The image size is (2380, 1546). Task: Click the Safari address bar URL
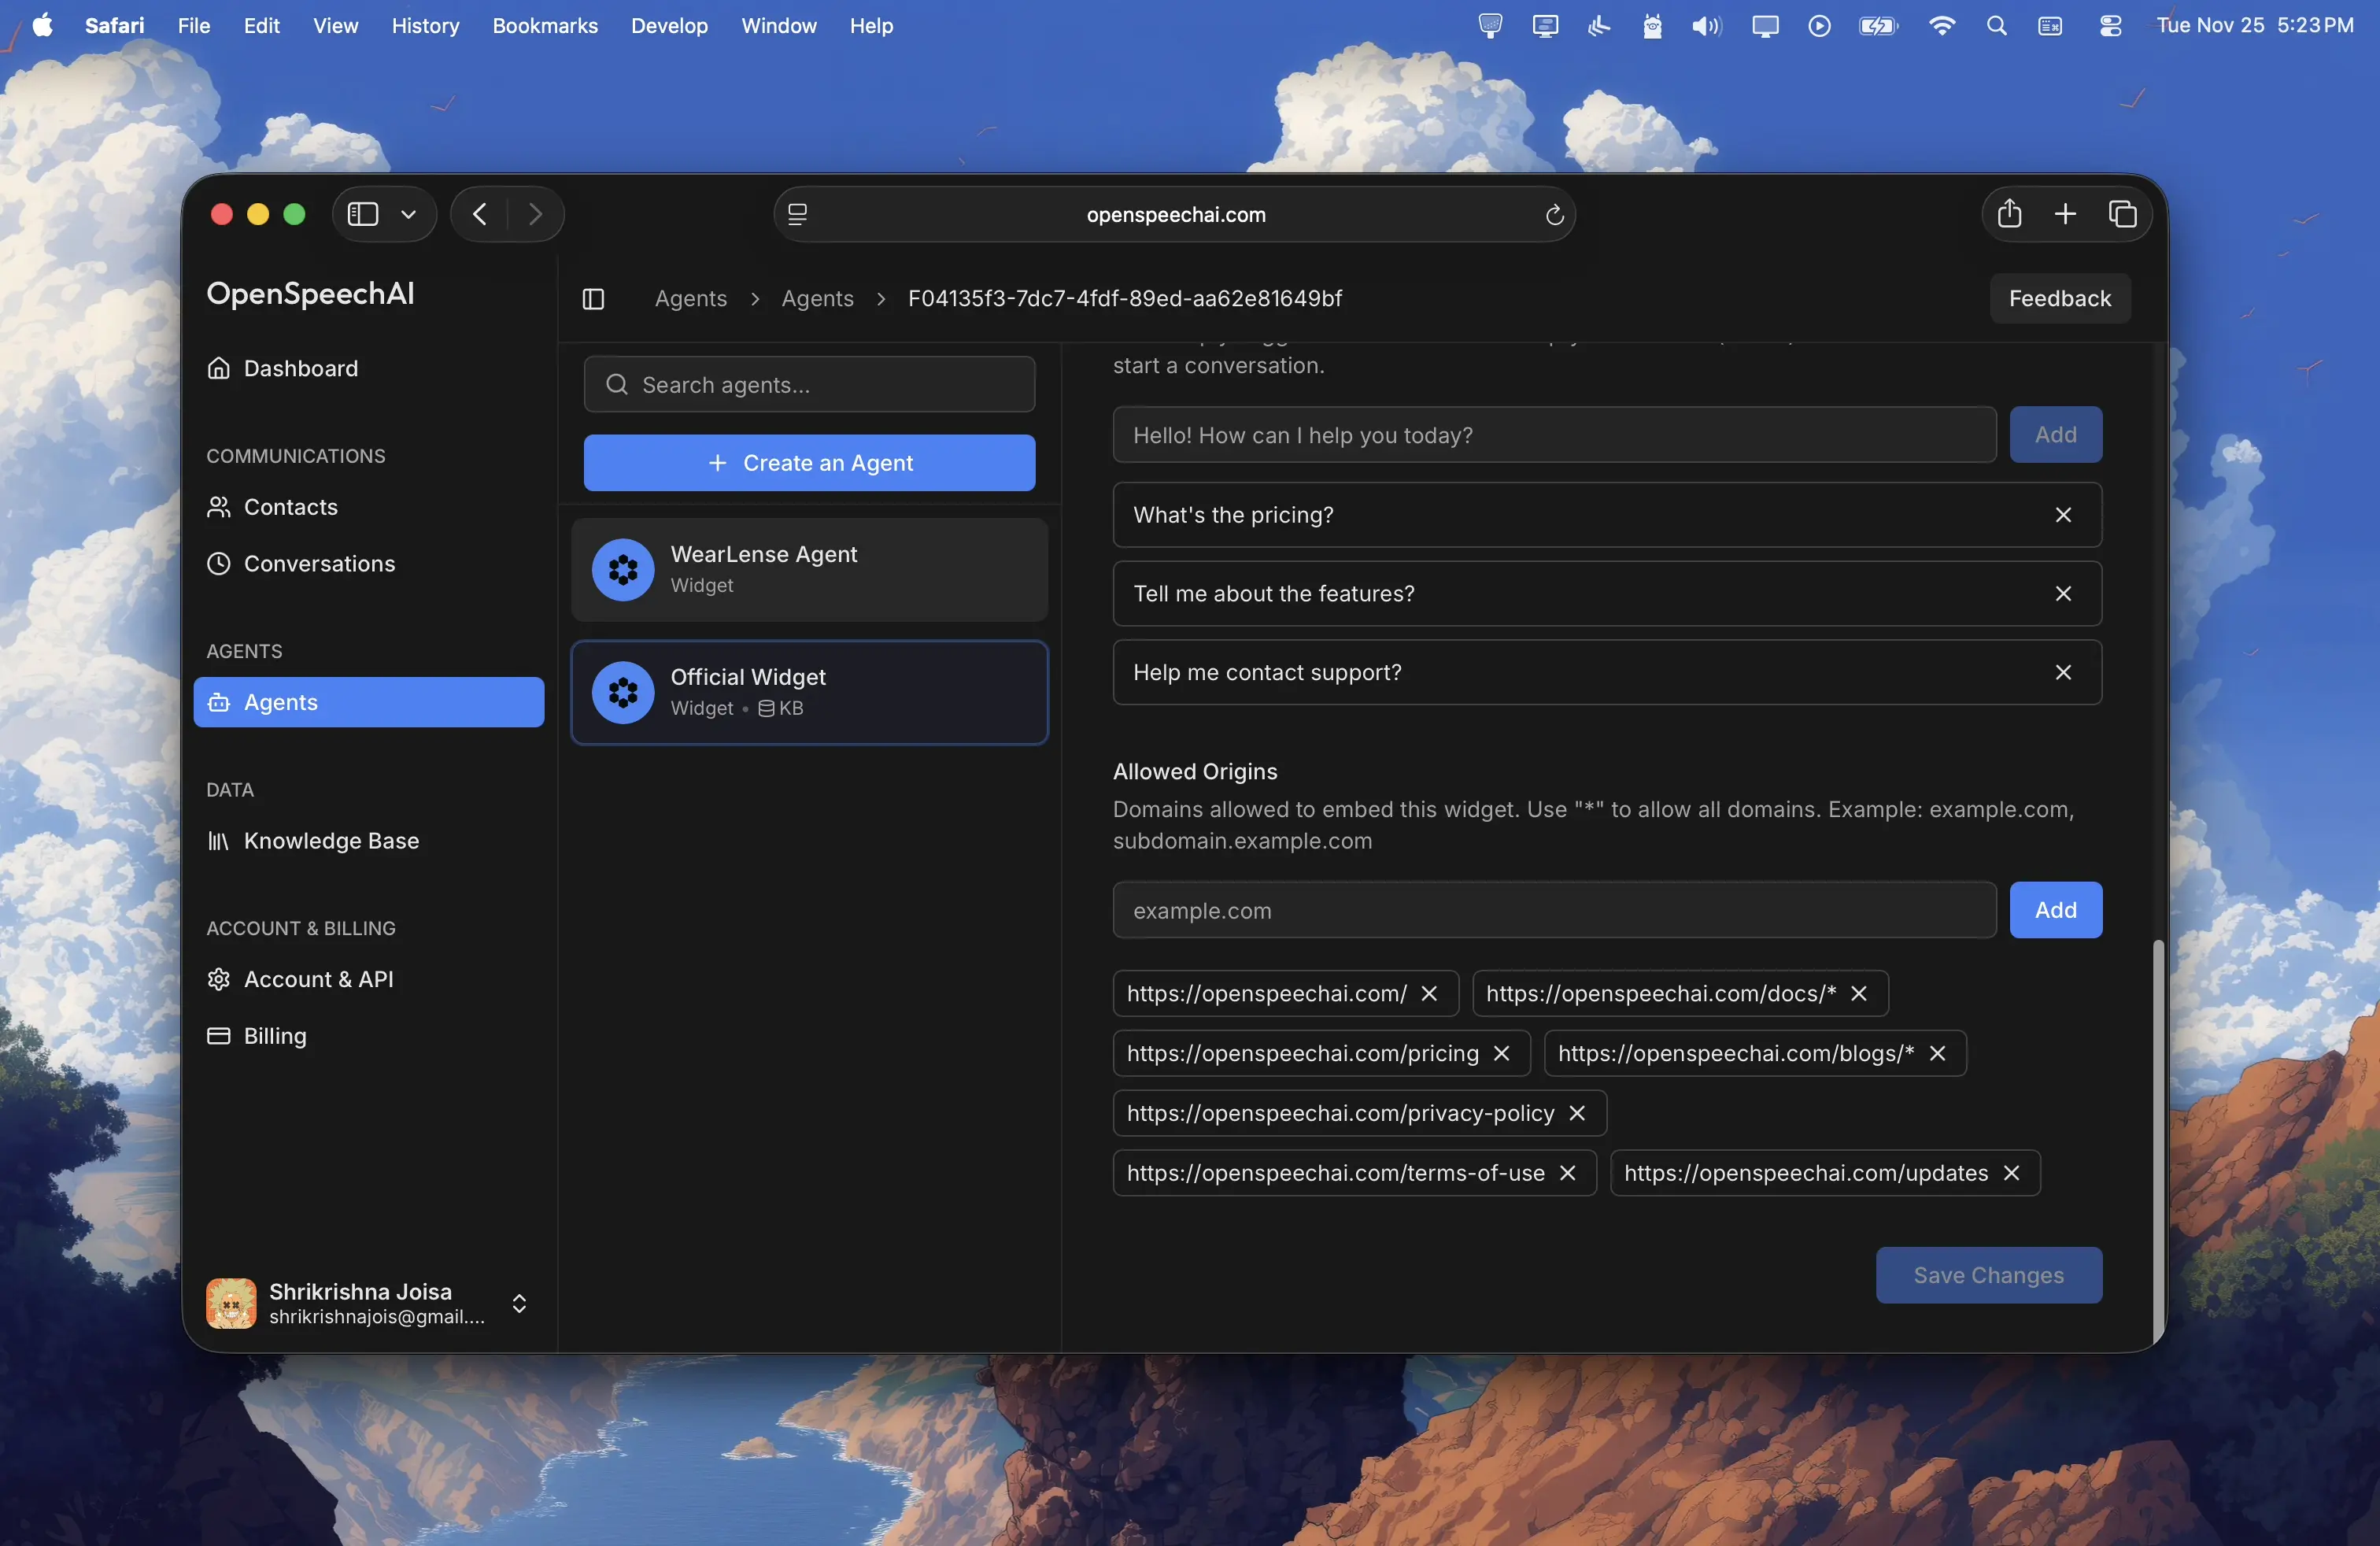click(x=1176, y=214)
